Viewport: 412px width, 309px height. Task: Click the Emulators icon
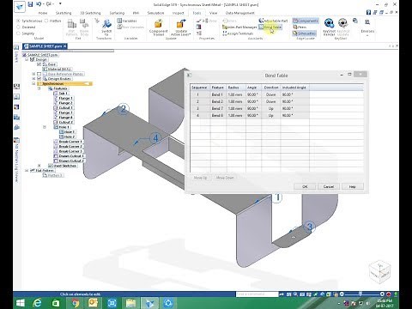coord(367,26)
